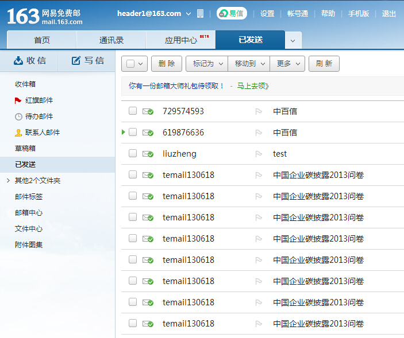404x338 pixels.
Task: Flag the email sent to 729574593
Action: click(x=259, y=111)
